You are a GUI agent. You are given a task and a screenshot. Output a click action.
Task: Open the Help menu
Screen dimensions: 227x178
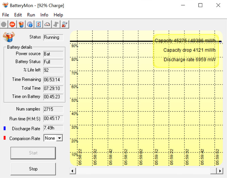(58, 15)
